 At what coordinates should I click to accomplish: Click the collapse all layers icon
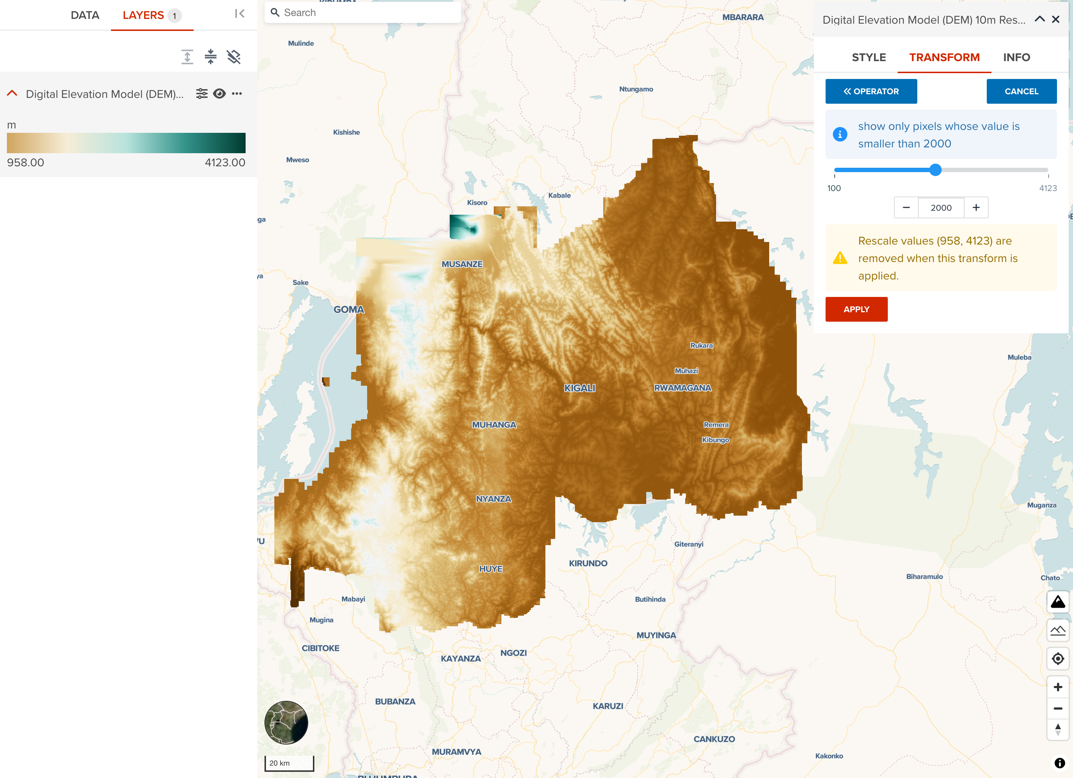coord(211,57)
